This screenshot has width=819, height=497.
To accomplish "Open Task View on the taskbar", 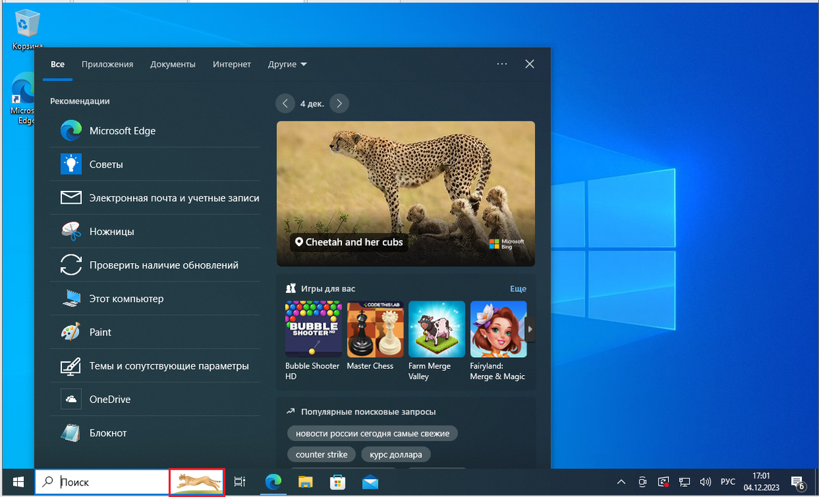I will [x=240, y=482].
